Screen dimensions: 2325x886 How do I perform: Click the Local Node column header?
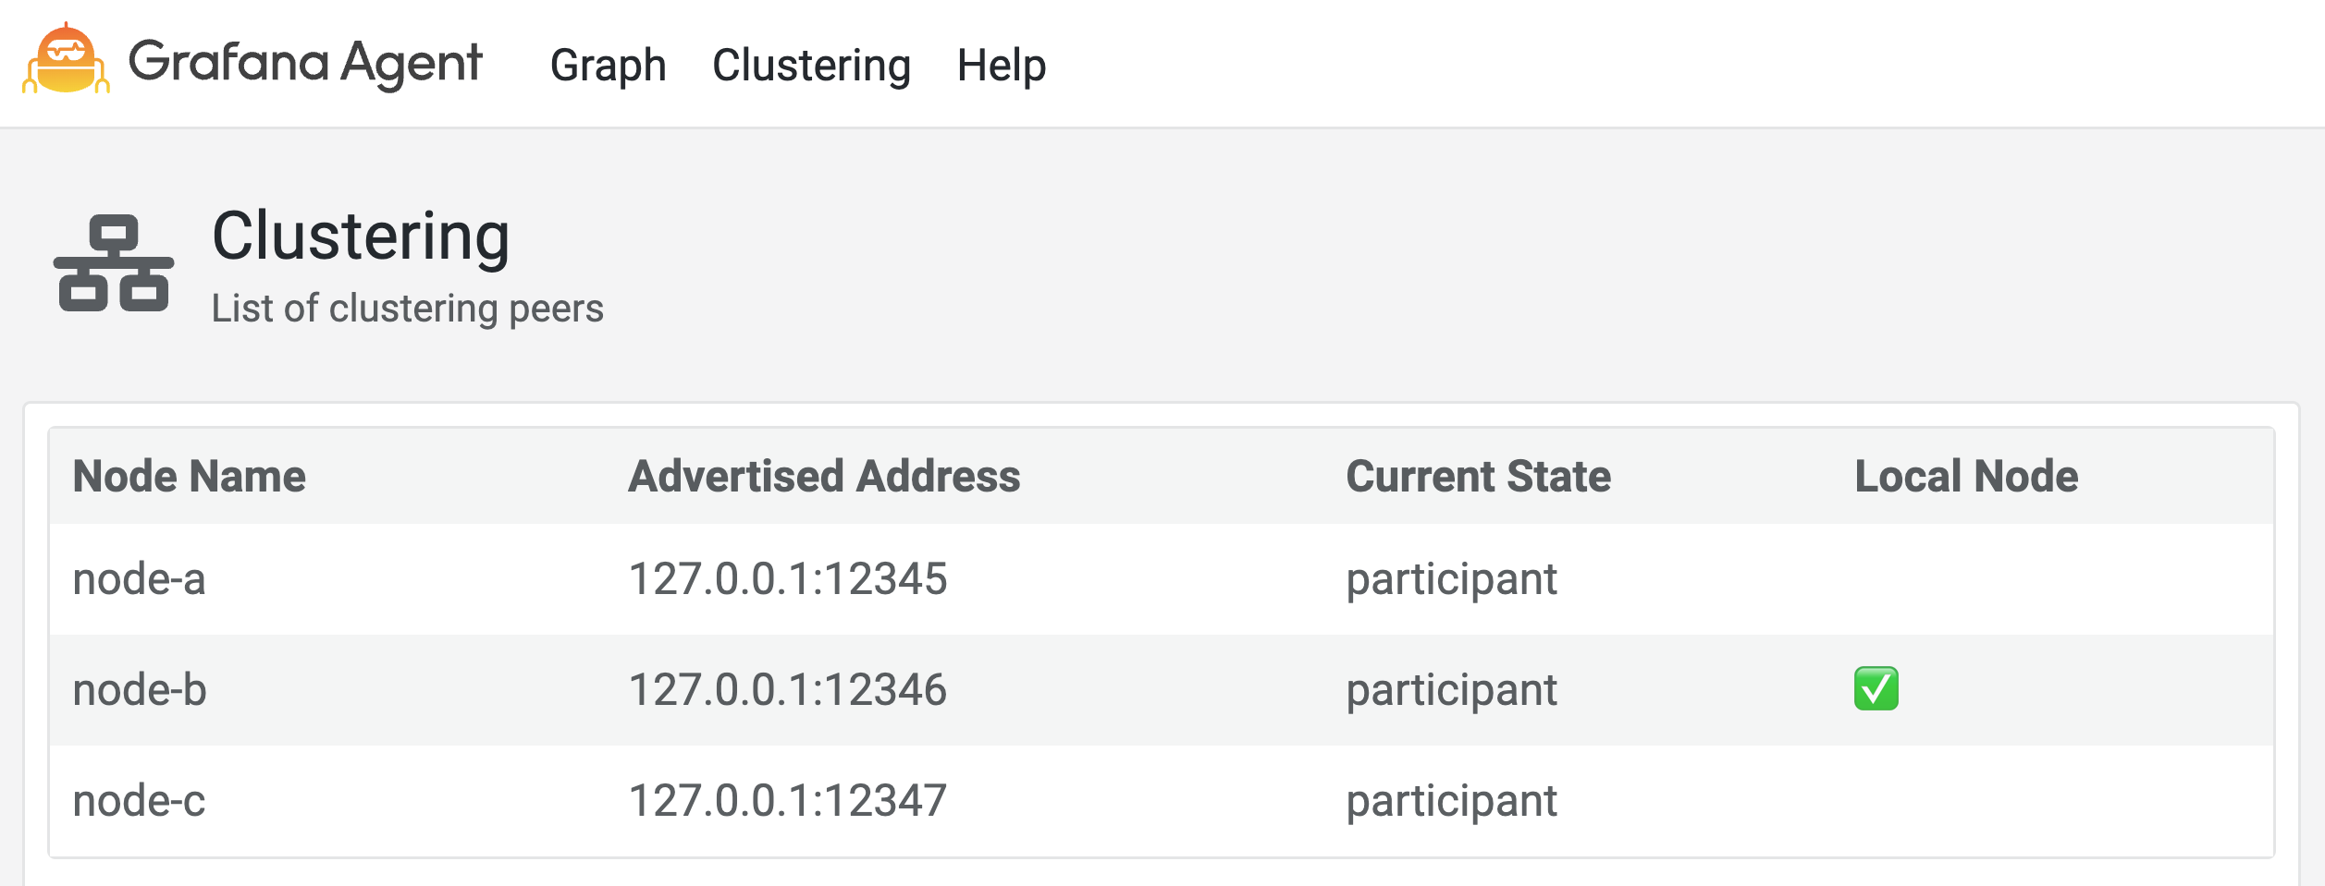(1963, 476)
